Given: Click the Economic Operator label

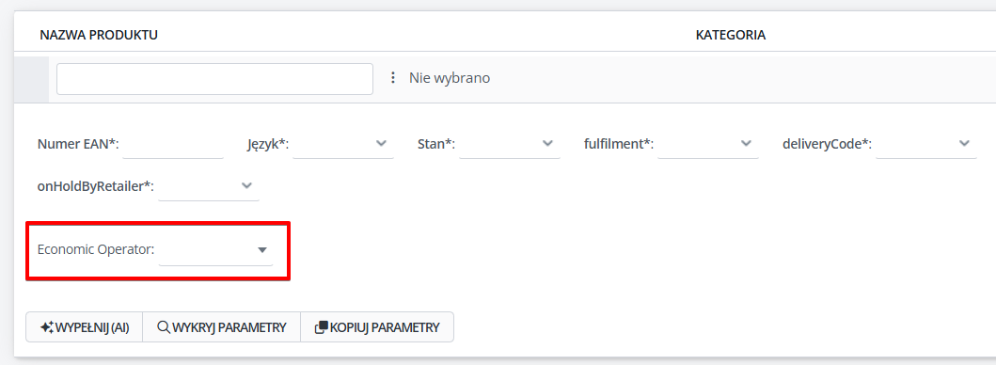Looking at the screenshot, I should coord(96,249).
